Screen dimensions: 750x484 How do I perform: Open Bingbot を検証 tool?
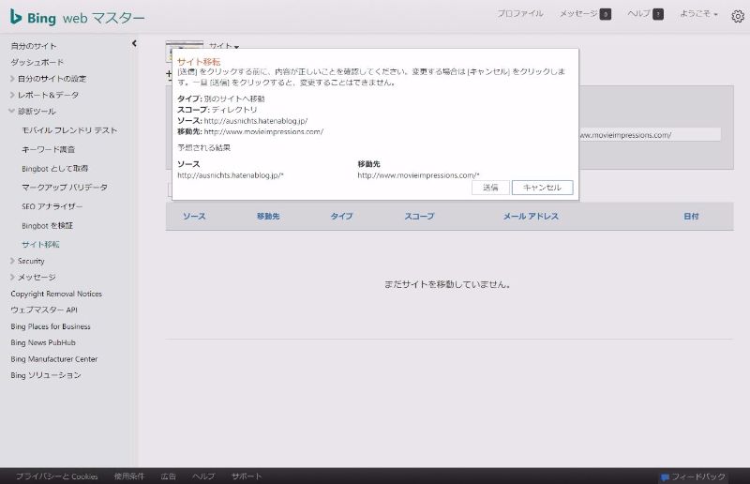click(x=48, y=225)
